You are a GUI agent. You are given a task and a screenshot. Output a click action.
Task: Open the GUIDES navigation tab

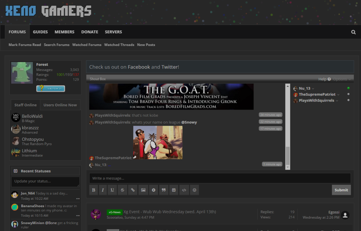click(40, 32)
